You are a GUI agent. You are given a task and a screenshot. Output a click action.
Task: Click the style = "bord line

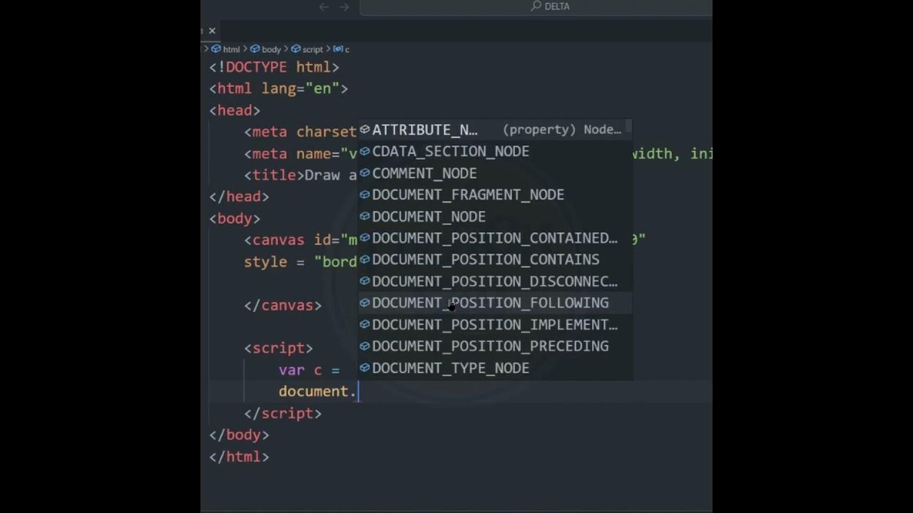tap(300, 261)
